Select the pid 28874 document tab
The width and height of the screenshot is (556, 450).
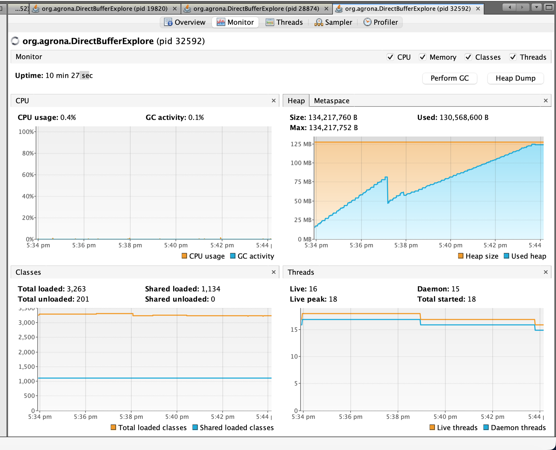(x=256, y=9)
